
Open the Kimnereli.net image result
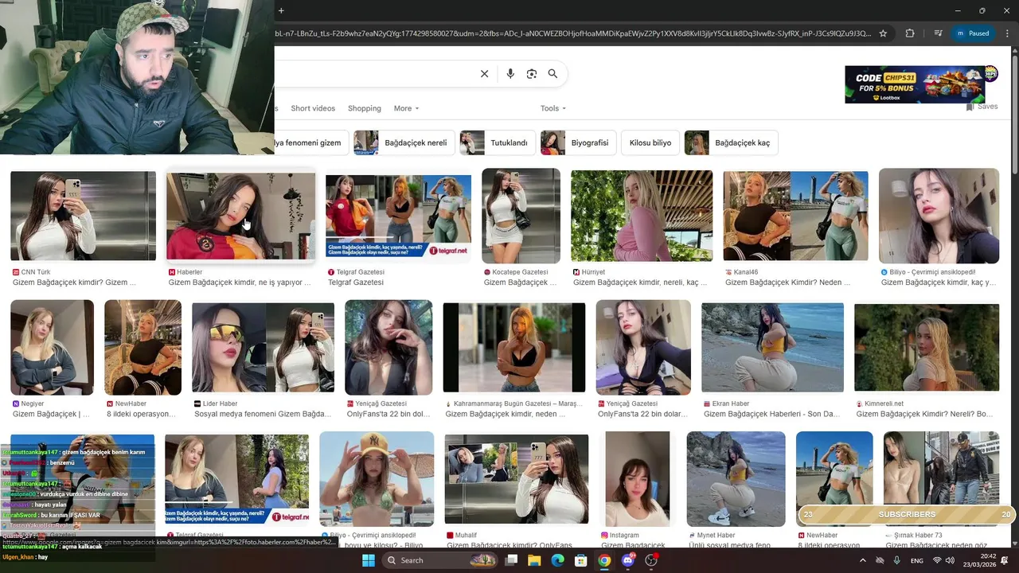pyautogui.click(x=927, y=347)
